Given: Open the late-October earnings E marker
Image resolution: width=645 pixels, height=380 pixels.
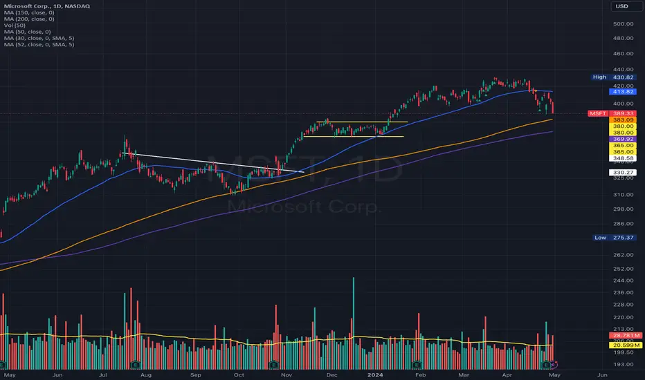Looking at the screenshot, I should click(273, 365).
